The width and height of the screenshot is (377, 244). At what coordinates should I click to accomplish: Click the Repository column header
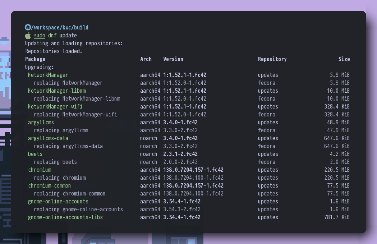click(x=272, y=59)
